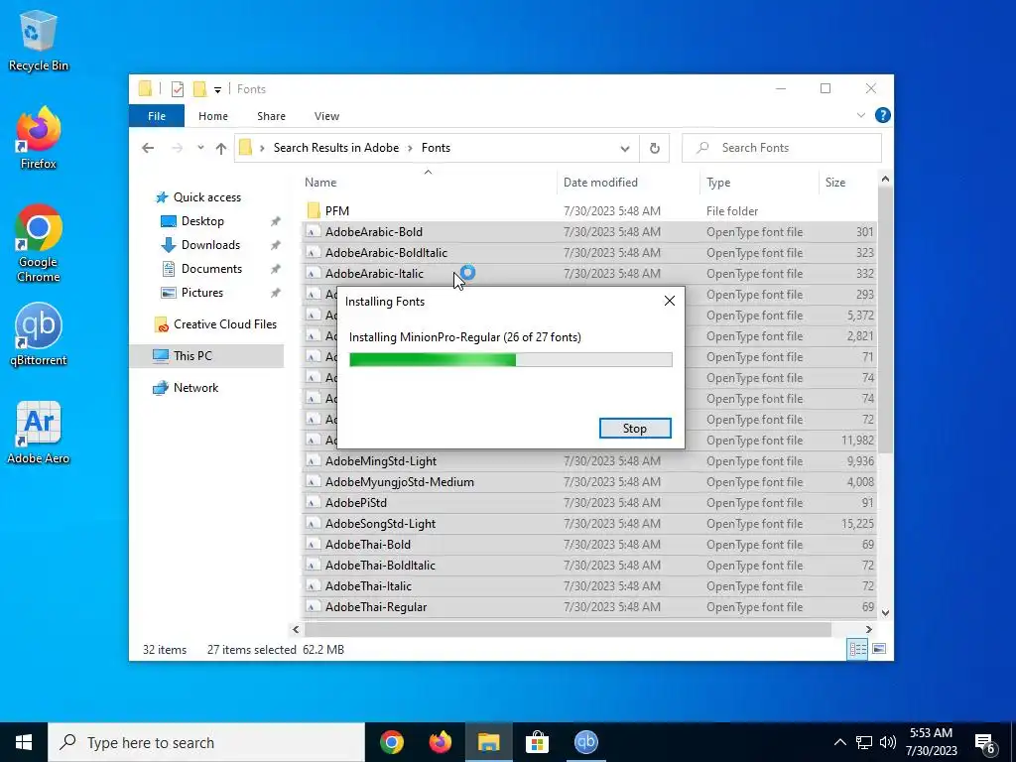Image resolution: width=1016 pixels, height=762 pixels.
Task: Open the Recycle Bin desktop icon
Action: coord(39,40)
